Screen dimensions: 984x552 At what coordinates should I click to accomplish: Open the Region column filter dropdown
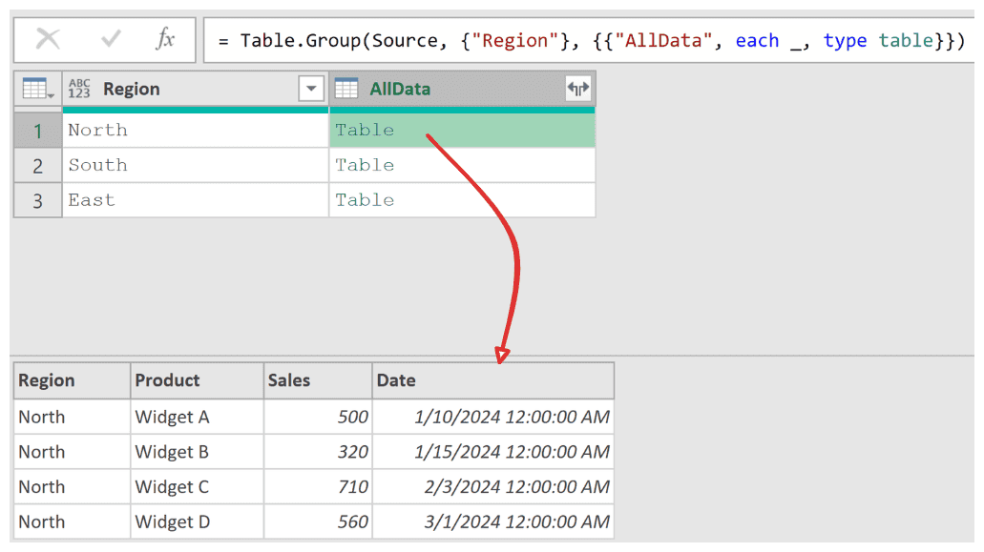click(311, 88)
